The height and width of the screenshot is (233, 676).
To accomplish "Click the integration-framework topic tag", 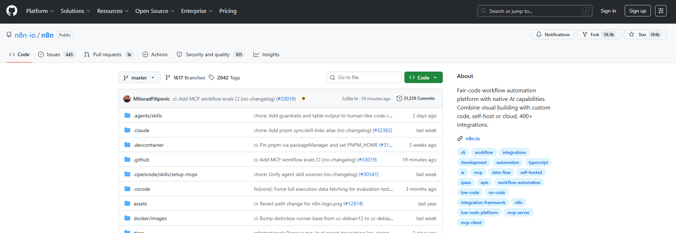I will [483, 203].
